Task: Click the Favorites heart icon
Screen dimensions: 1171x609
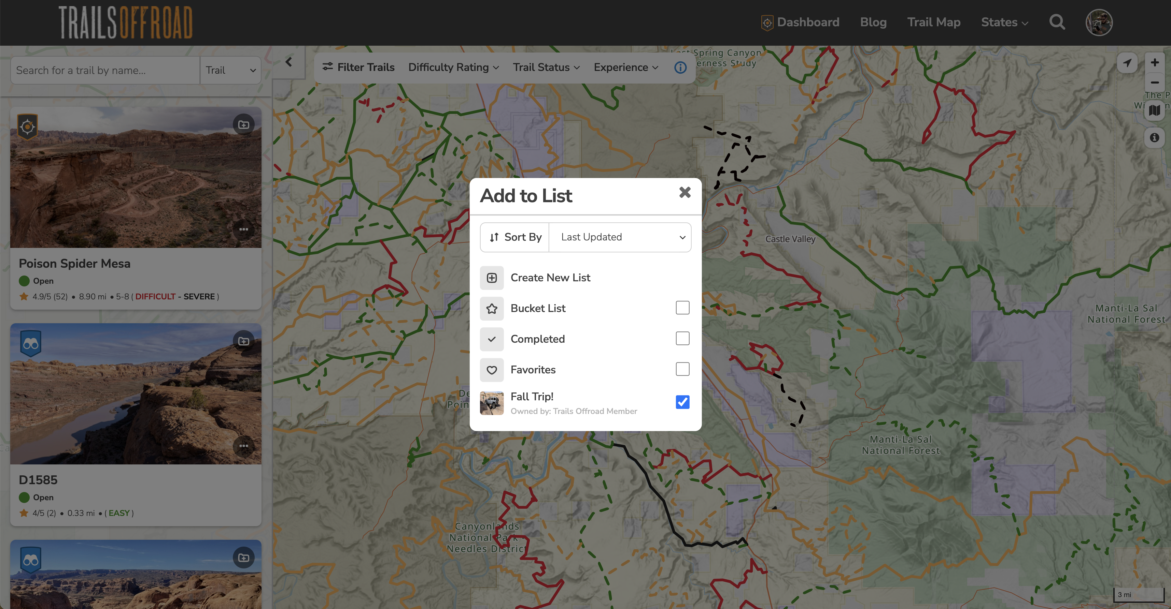Action: [x=492, y=370]
